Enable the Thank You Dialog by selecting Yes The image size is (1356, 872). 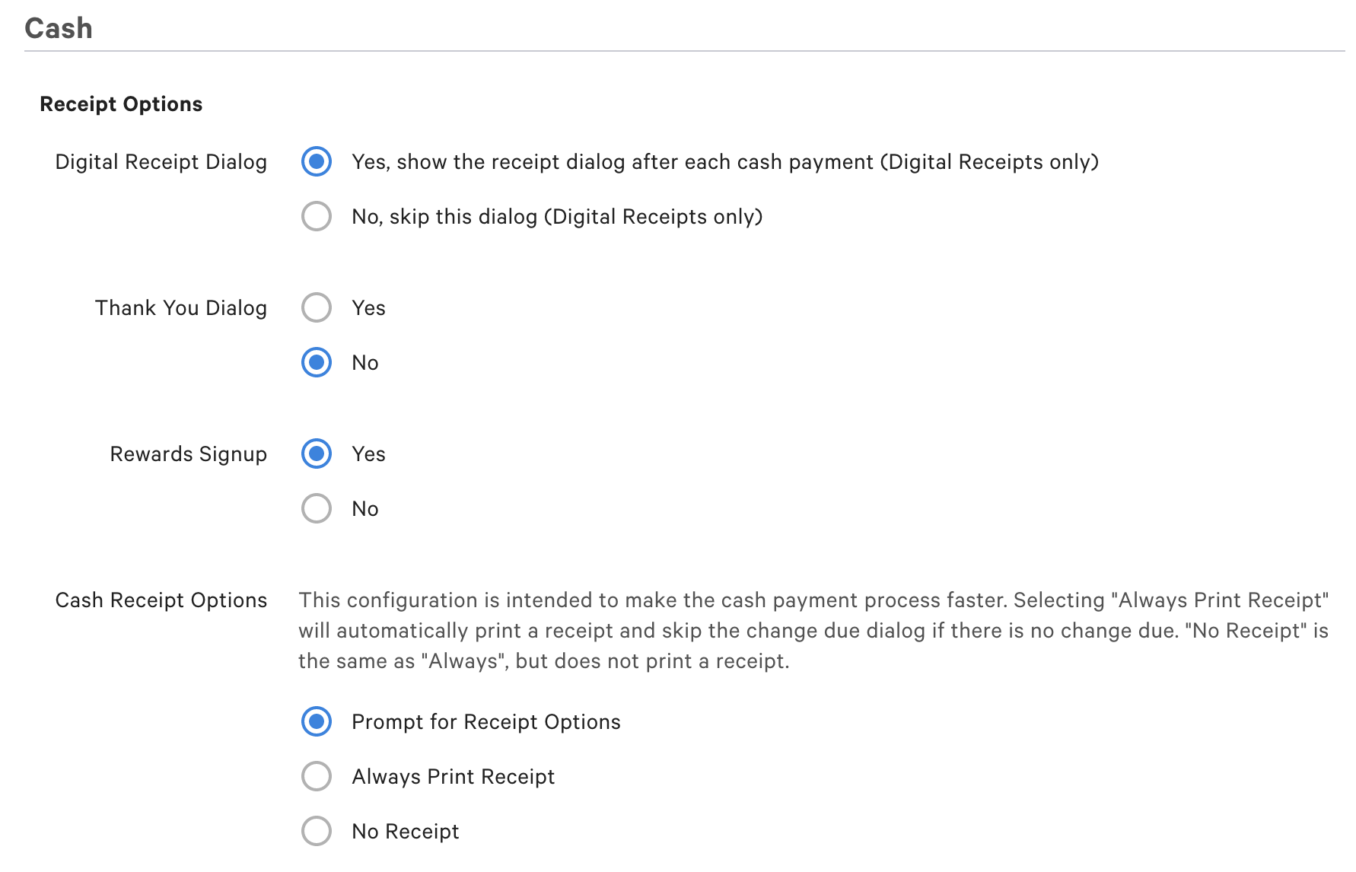pos(316,308)
